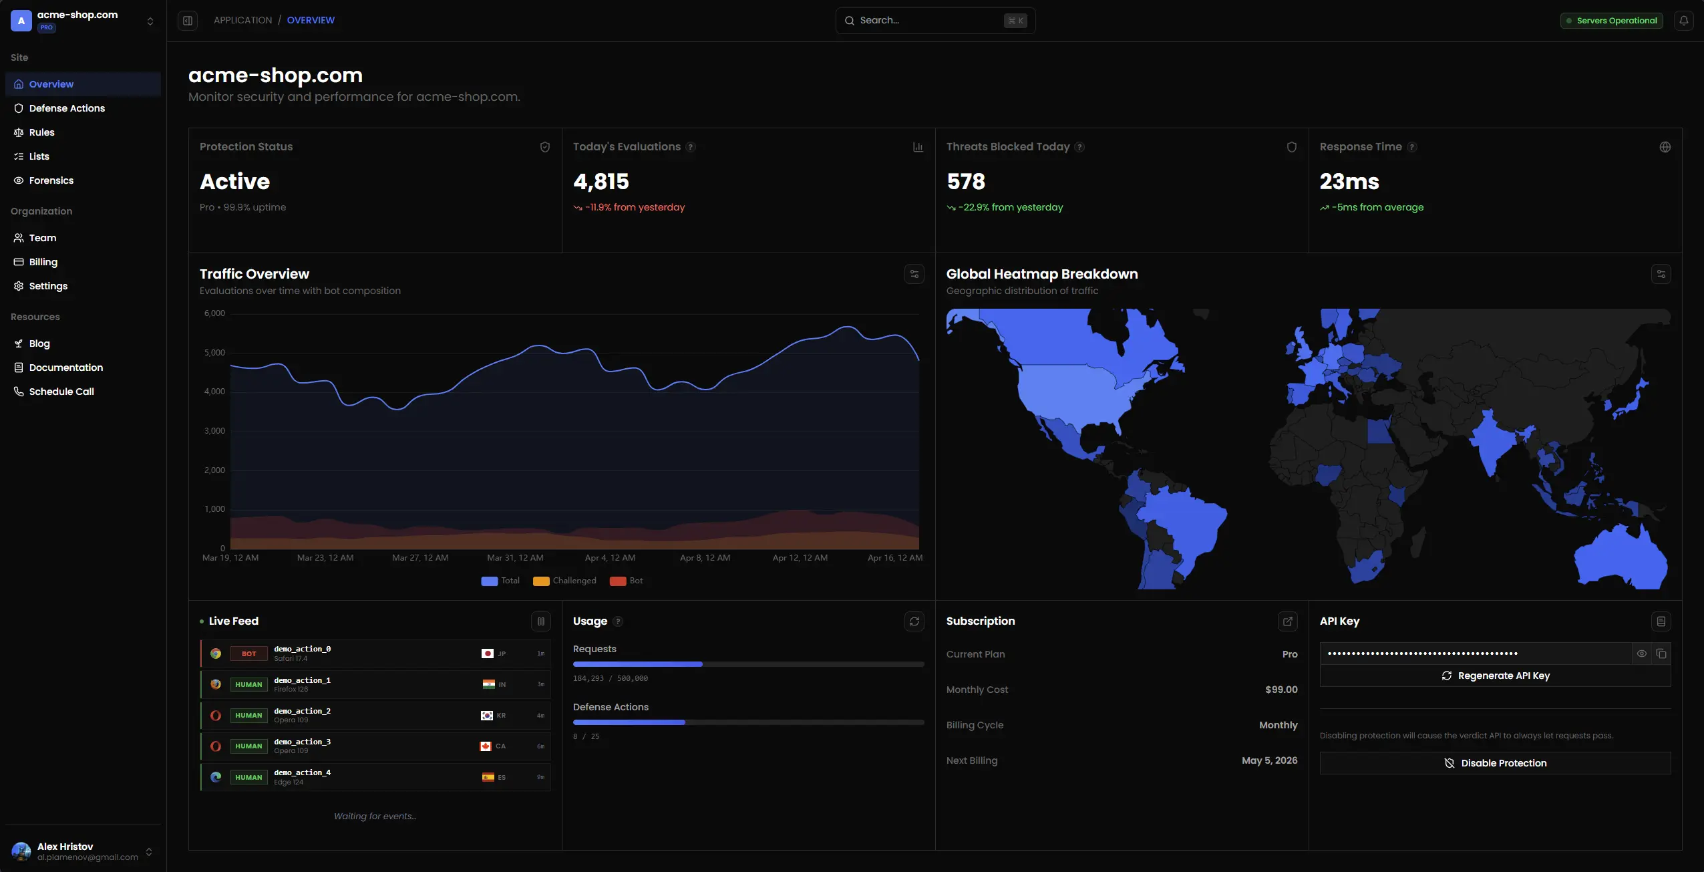Click the Requests usage progress bar
Image resolution: width=1704 pixels, height=872 pixels.
748,664
